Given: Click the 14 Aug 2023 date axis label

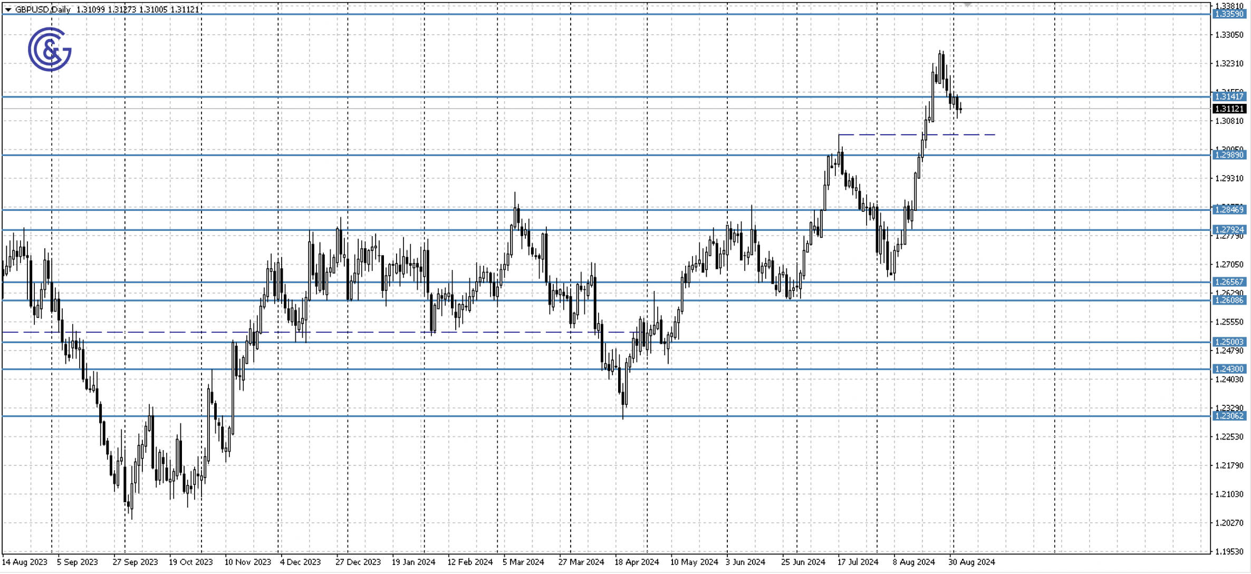Looking at the screenshot, I should [25, 562].
